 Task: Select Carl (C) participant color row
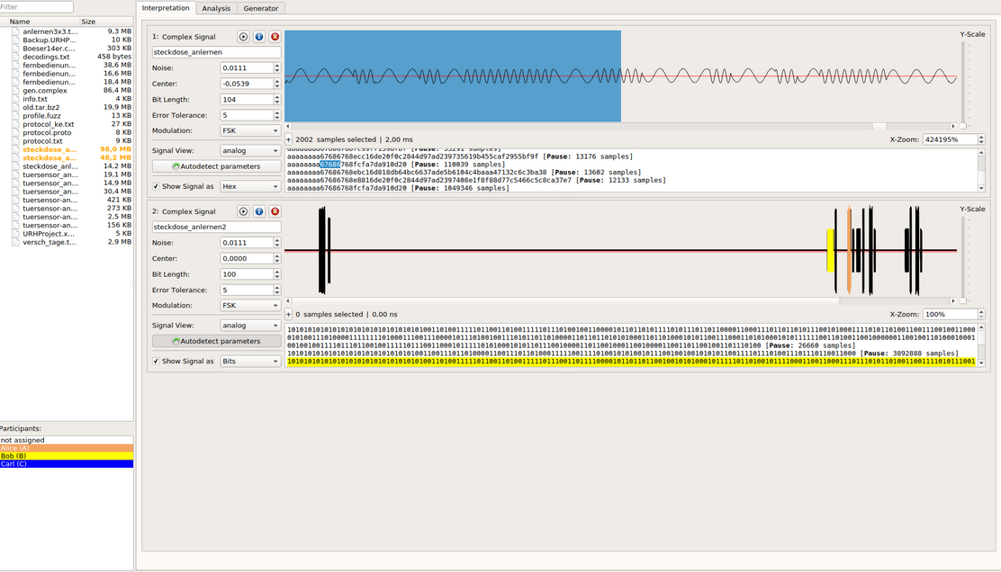tap(67, 464)
